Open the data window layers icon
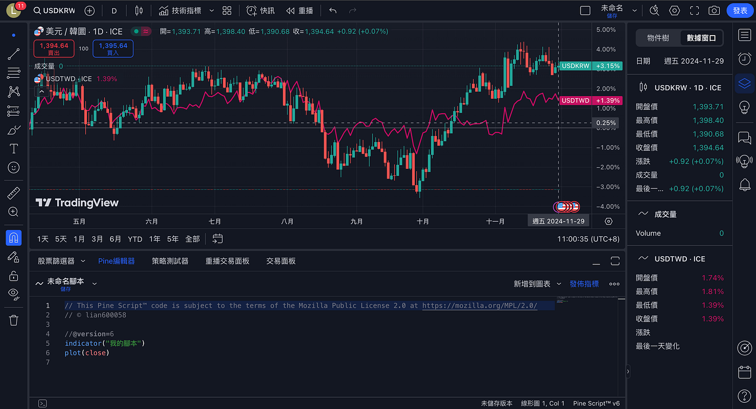 [x=745, y=84]
